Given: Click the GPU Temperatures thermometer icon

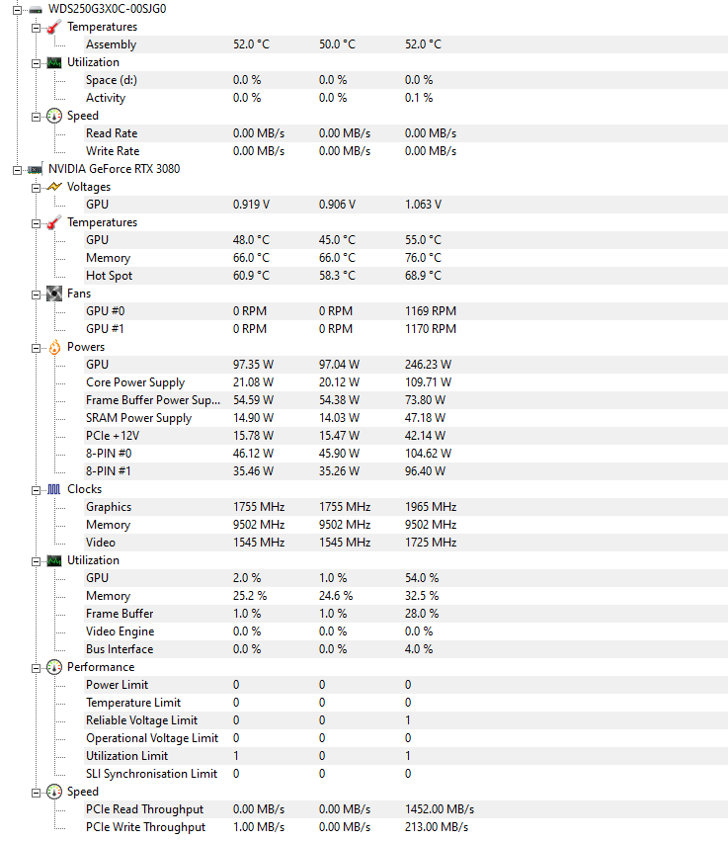Looking at the screenshot, I should 54,222.
